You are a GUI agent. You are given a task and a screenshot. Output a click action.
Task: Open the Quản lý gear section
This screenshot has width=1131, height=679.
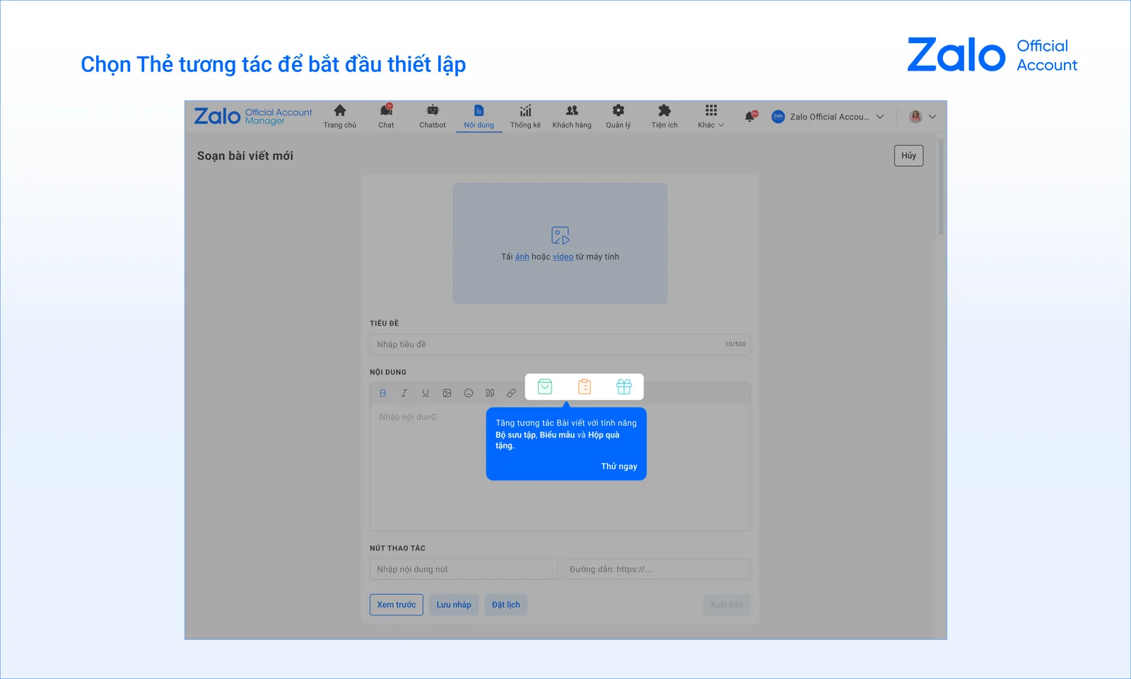pyautogui.click(x=619, y=116)
